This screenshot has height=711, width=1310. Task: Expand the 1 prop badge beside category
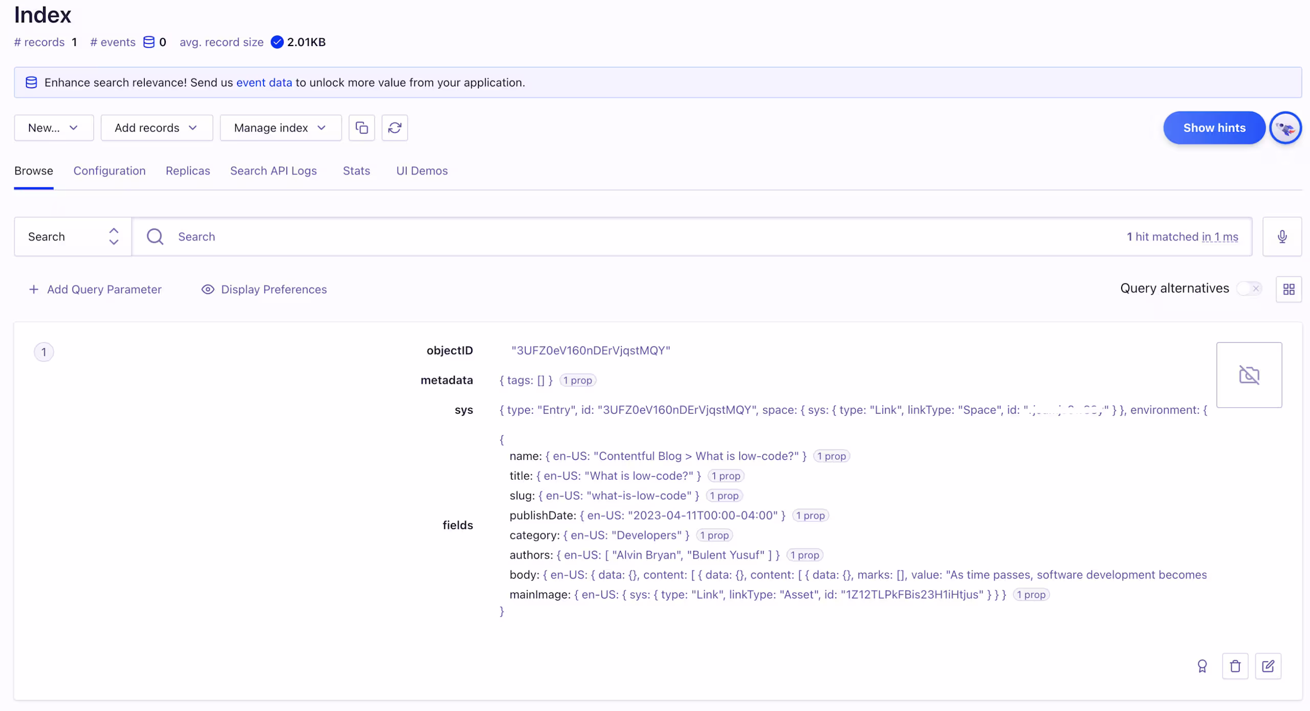click(714, 535)
